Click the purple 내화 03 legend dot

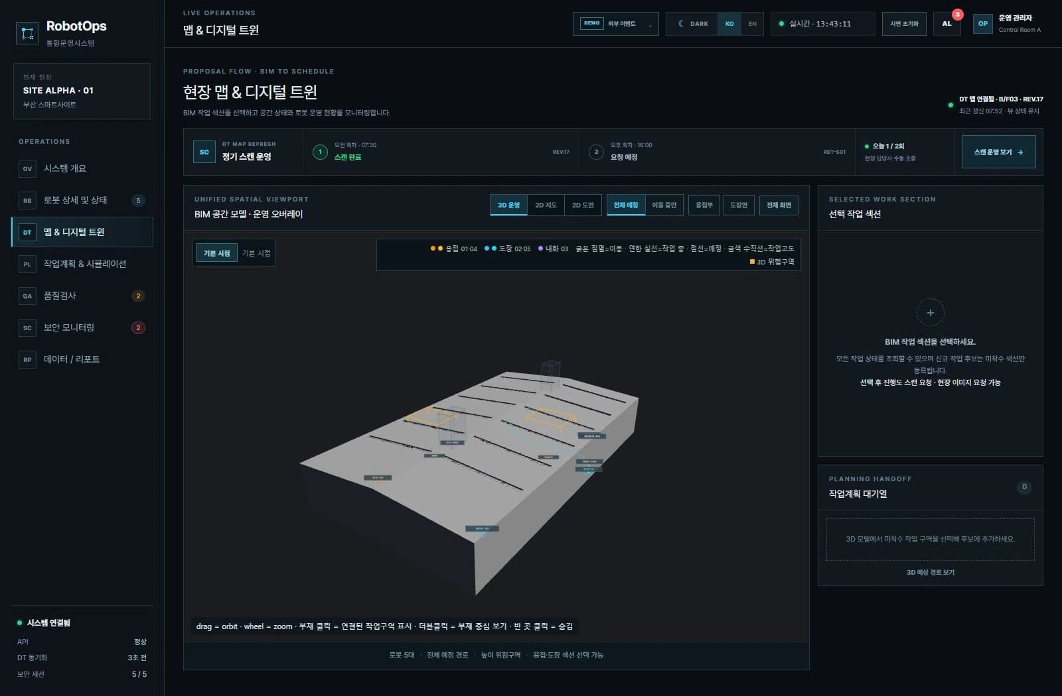pos(540,249)
